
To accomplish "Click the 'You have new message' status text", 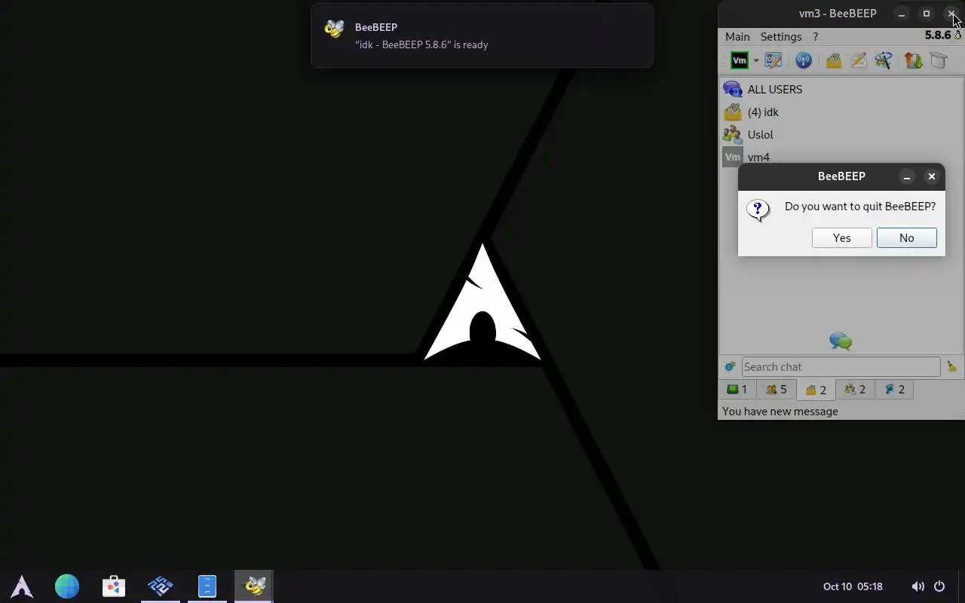I will click(780, 411).
